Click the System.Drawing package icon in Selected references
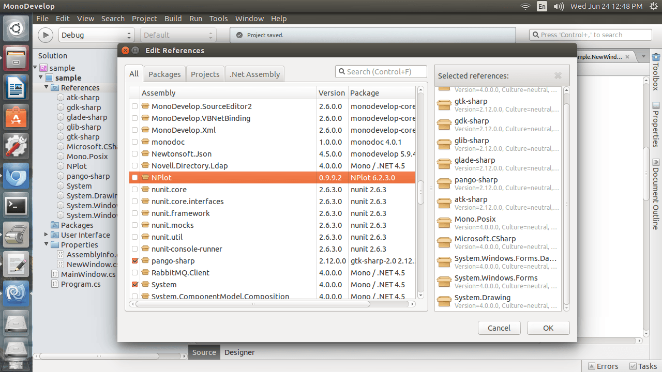Viewport: 662px width, 372px height. pos(444,301)
